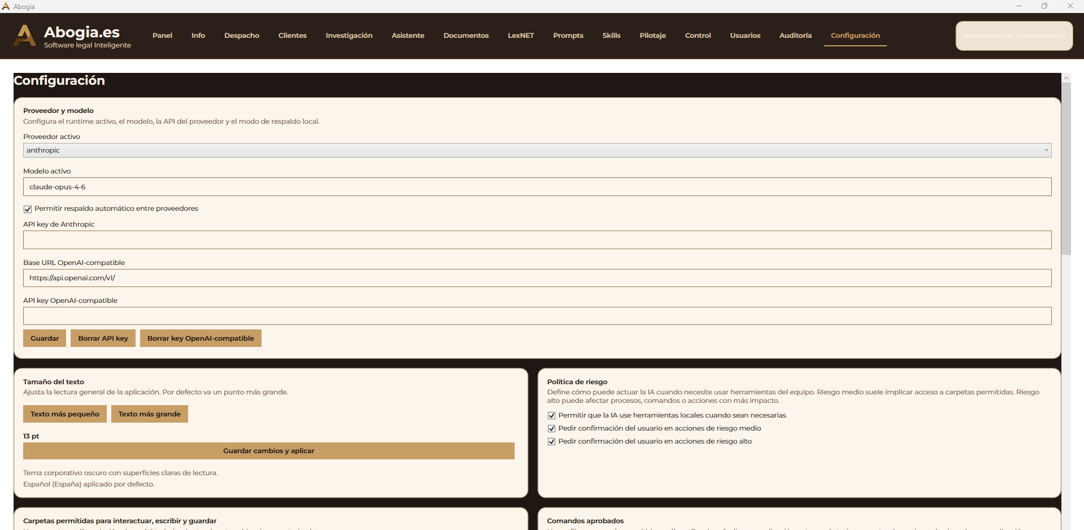Disable confirmation for high risk actions
1084x530 pixels.
tap(552, 442)
